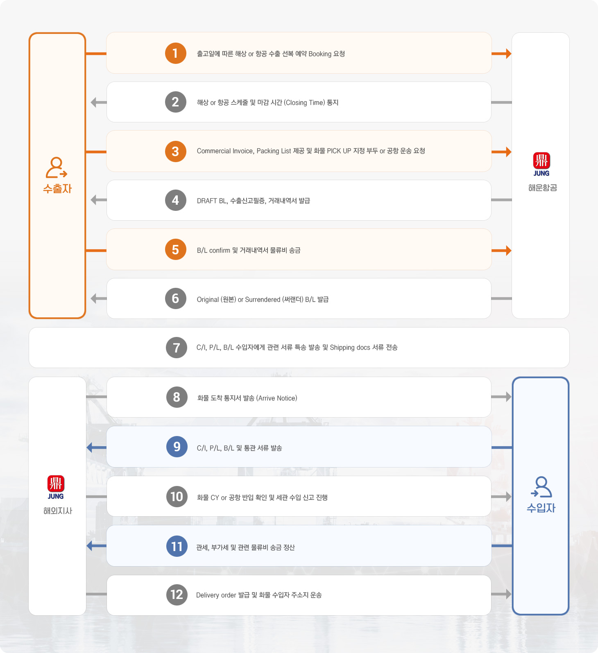Viewport: 598px width, 653px height.
Task: Click the blue importer person icon
Action: (541, 487)
